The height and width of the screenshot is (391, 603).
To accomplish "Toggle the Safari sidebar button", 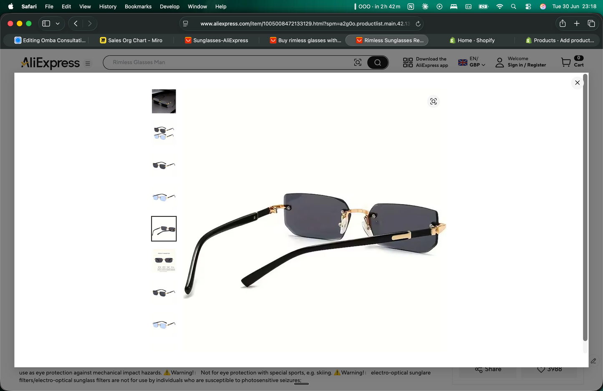I will coord(46,23).
